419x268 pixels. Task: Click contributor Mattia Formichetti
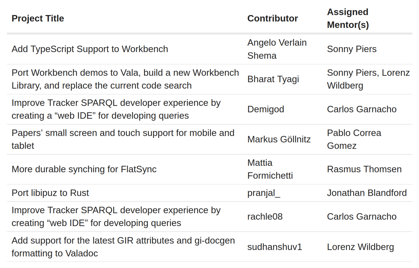tap(270, 169)
